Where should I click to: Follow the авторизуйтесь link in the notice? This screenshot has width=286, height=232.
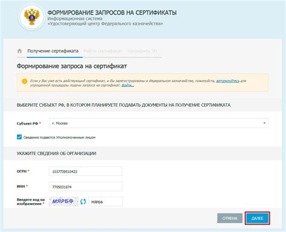tap(227, 81)
